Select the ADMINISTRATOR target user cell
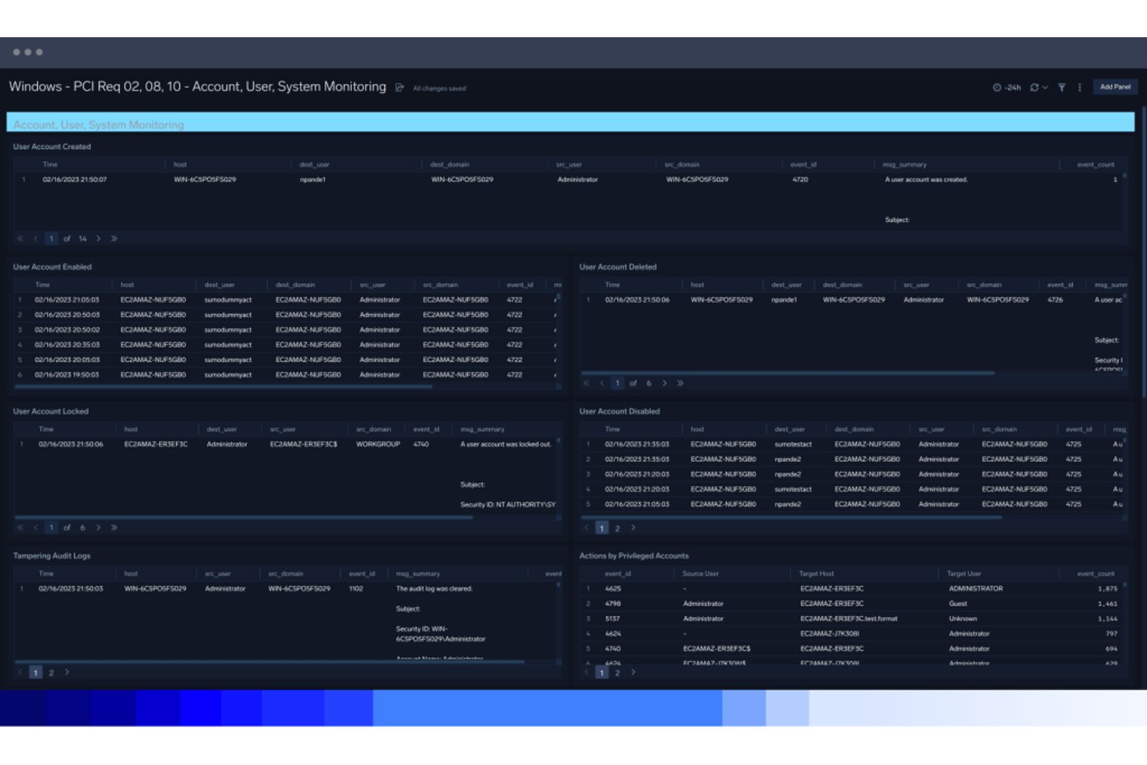Image resolution: width=1147 pixels, height=765 pixels. point(976,588)
